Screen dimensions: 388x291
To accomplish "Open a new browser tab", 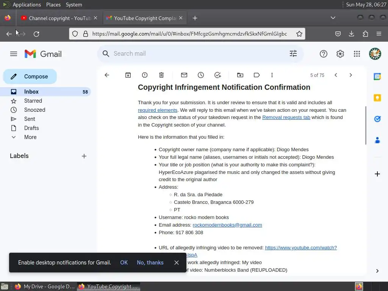I will (x=195, y=18).
